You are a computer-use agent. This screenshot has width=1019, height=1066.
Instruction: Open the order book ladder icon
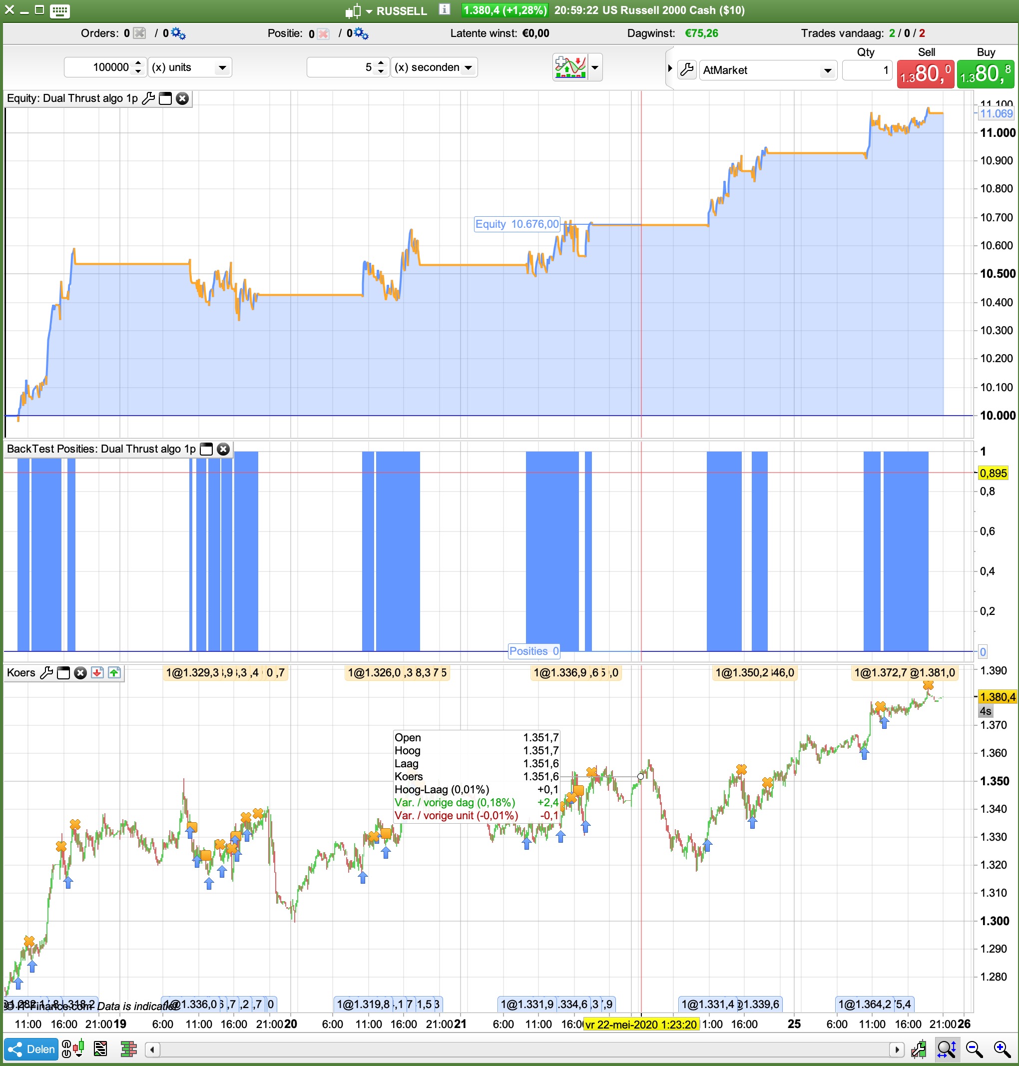click(x=128, y=1049)
